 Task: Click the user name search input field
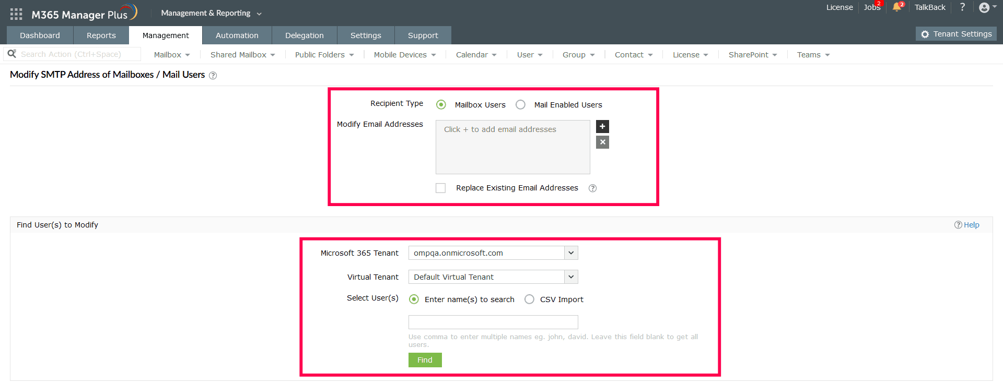[x=493, y=322]
